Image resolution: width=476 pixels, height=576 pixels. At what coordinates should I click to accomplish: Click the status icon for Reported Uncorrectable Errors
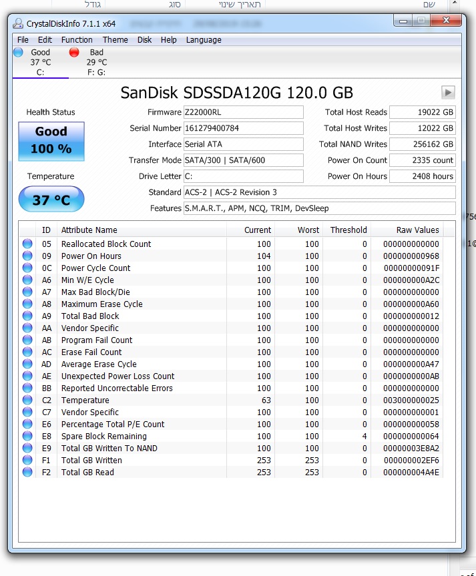tap(27, 388)
